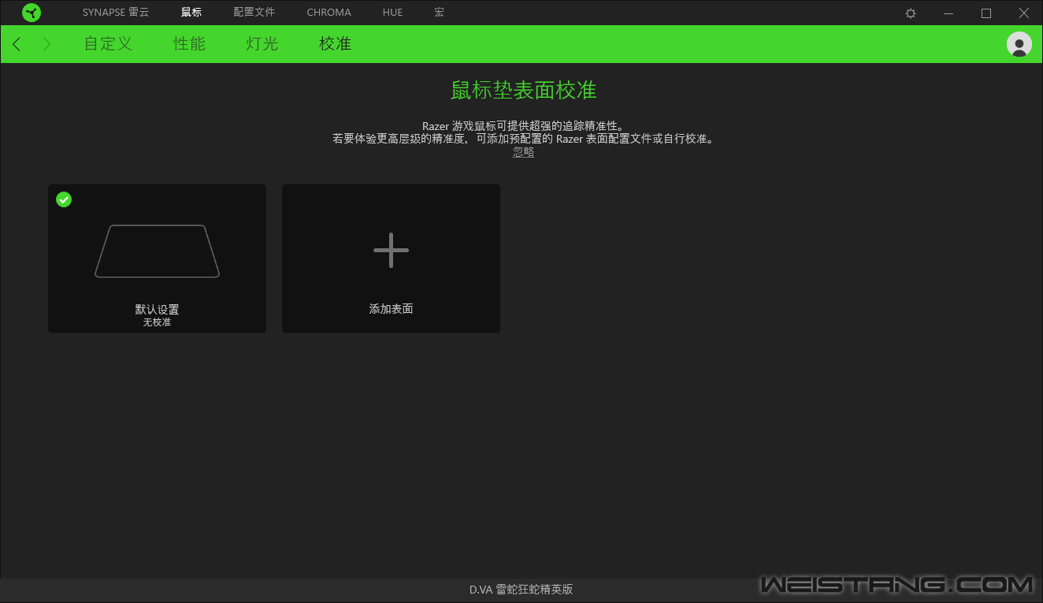Open the 宏 macro tab
This screenshot has height=603, width=1043.
coord(439,13)
